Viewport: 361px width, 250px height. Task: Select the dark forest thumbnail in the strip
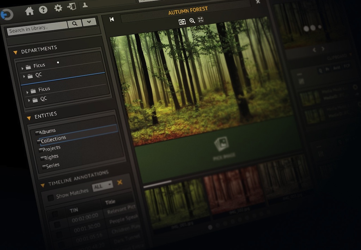pyautogui.click(x=286, y=176)
